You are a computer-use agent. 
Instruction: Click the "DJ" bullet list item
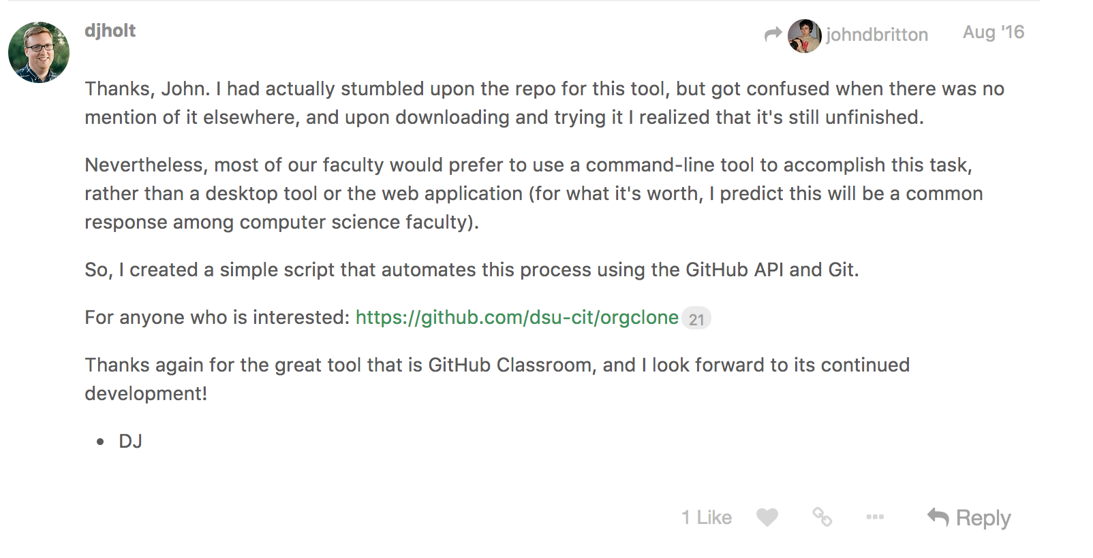(130, 442)
